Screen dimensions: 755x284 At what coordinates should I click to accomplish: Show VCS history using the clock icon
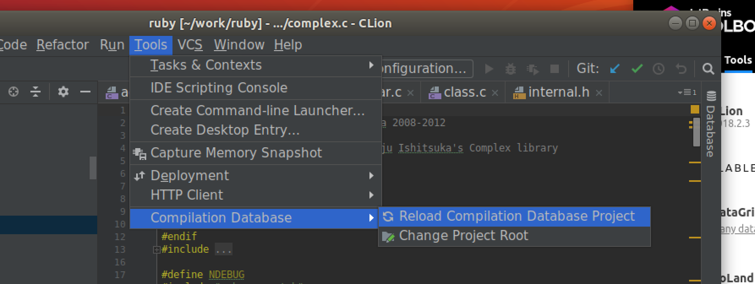point(659,68)
